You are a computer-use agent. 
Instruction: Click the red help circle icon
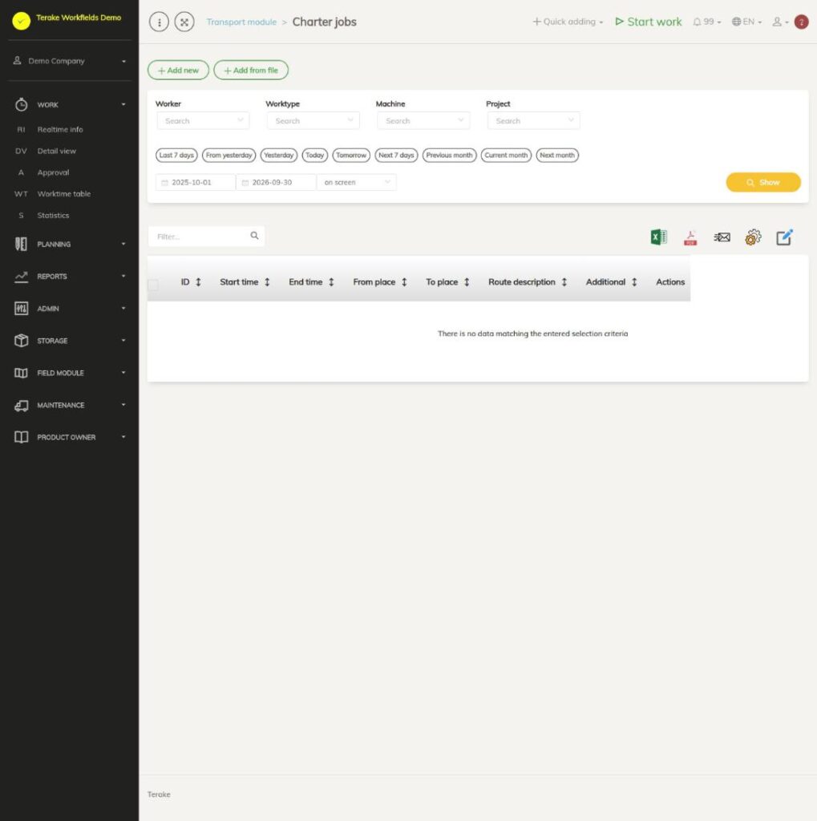point(801,22)
